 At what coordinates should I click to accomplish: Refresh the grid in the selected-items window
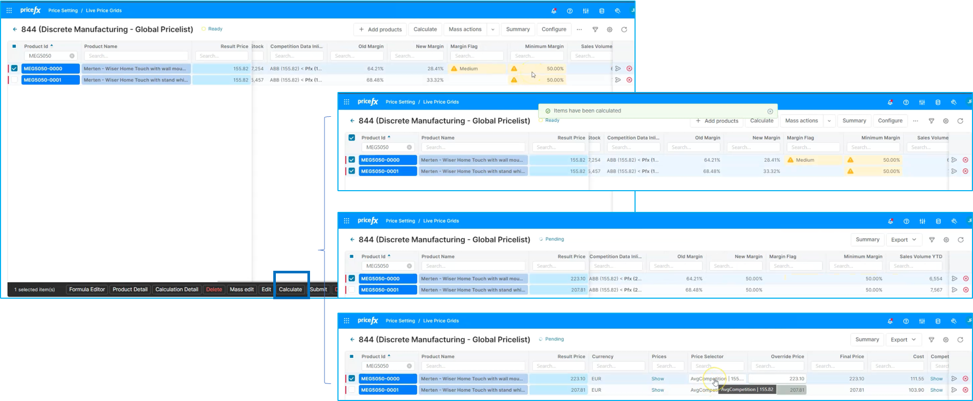(x=624, y=29)
